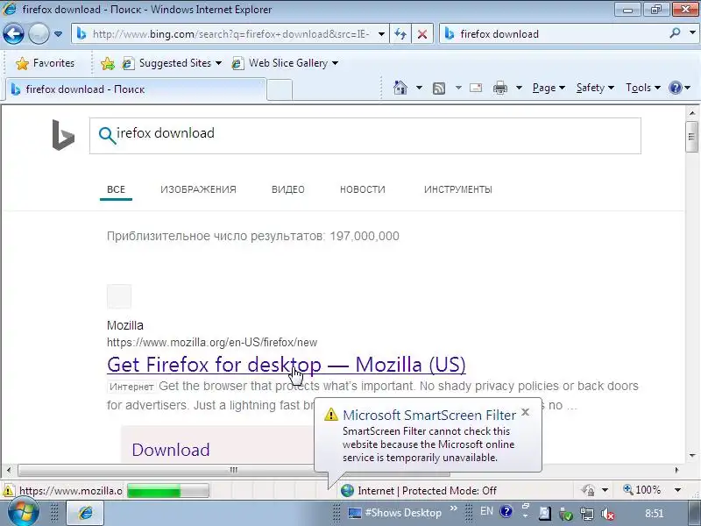Open Suggested Sites dropdown
701x526 pixels.
tap(172, 63)
